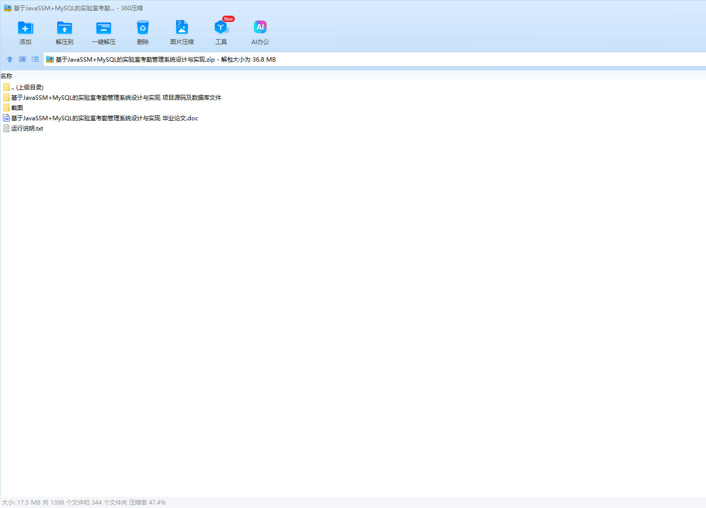Click the zip archive icon in address bar
Image resolution: width=706 pixels, height=508 pixels.
(x=49, y=60)
